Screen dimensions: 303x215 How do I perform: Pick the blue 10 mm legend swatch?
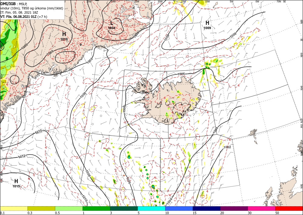[x=179, y=208]
